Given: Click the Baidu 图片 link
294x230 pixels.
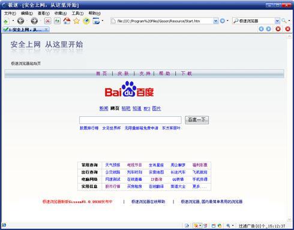Looking at the screenshot, I should tap(157, 108).
